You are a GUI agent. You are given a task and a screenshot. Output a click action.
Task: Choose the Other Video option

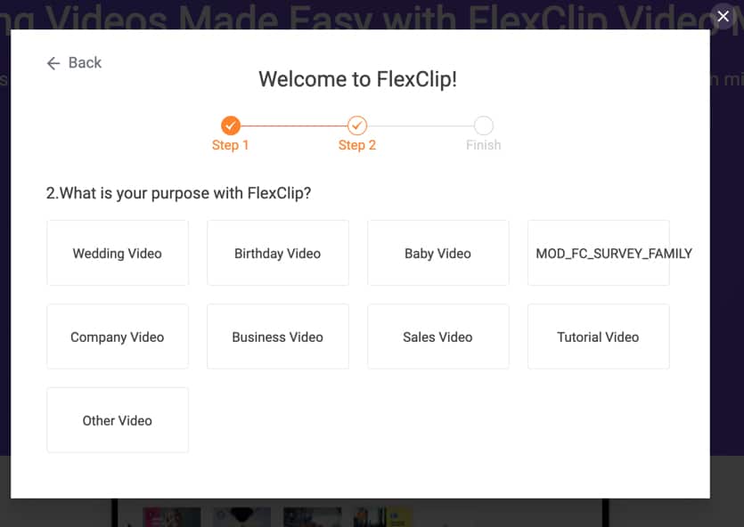point(117,419)
